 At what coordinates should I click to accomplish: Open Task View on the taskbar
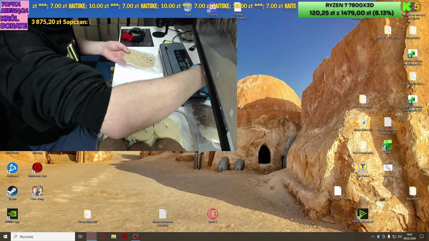pyautogui.click(x=80, y=236)
